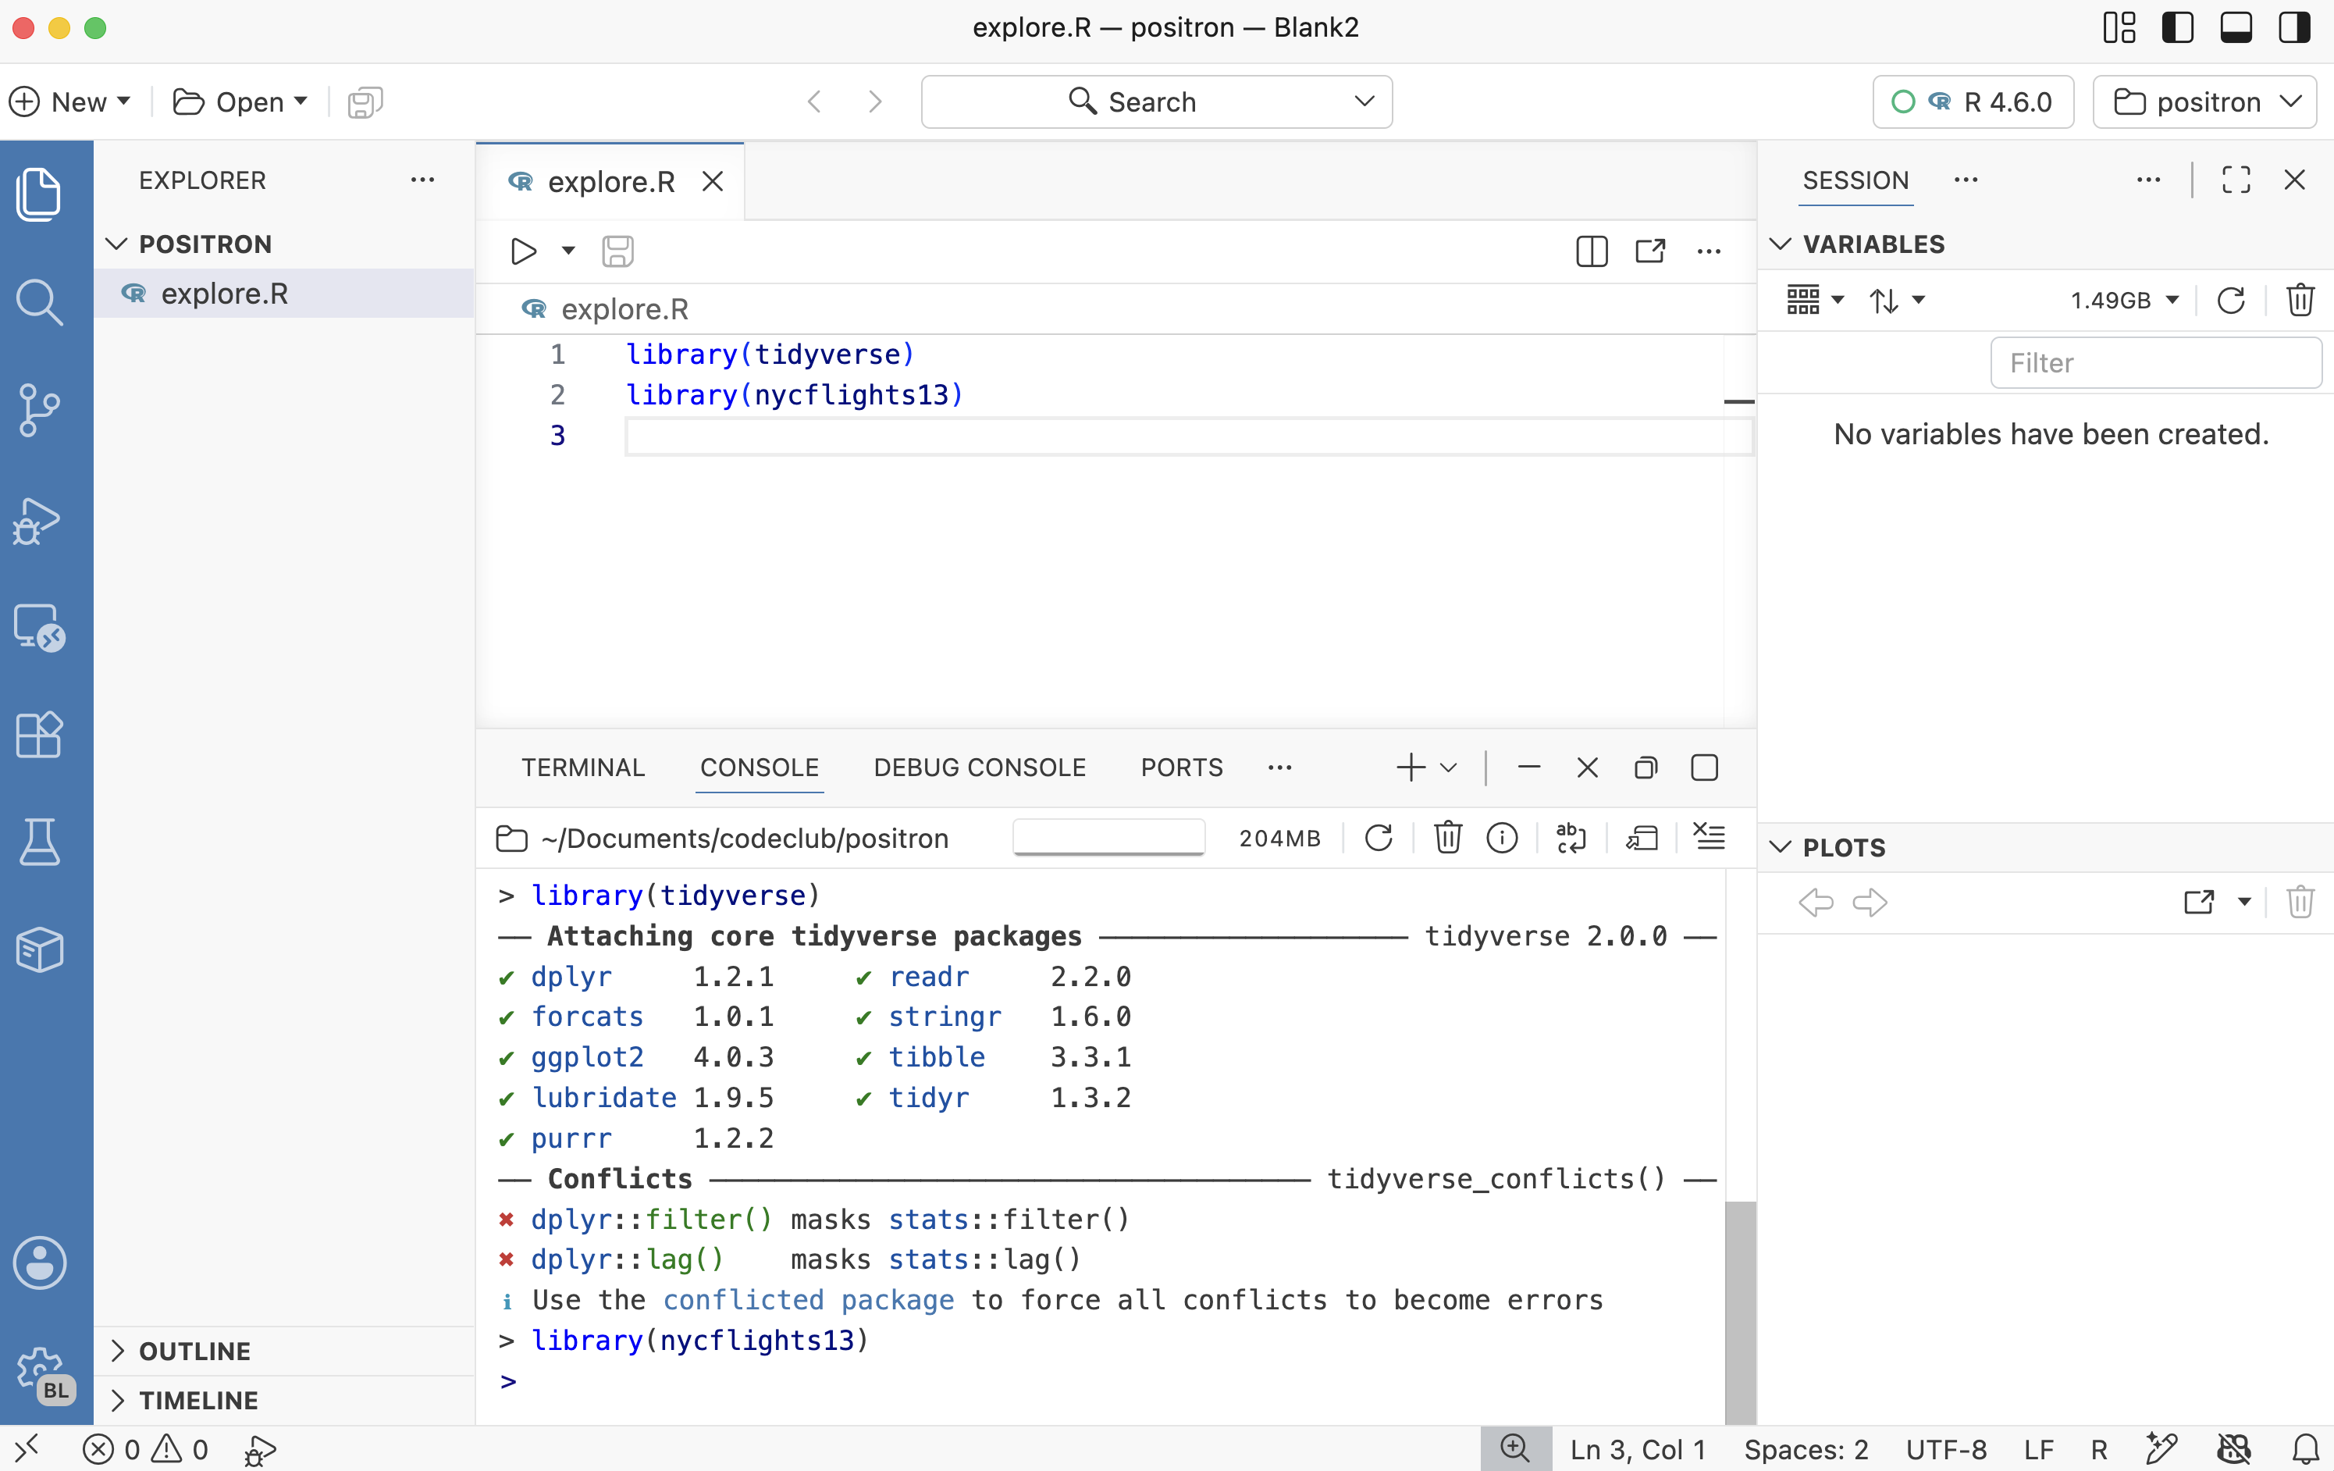This screenshot has height=1471, width=2334.
Task: Clear all plots with trash icon
Action: [x=2300, y=903]
